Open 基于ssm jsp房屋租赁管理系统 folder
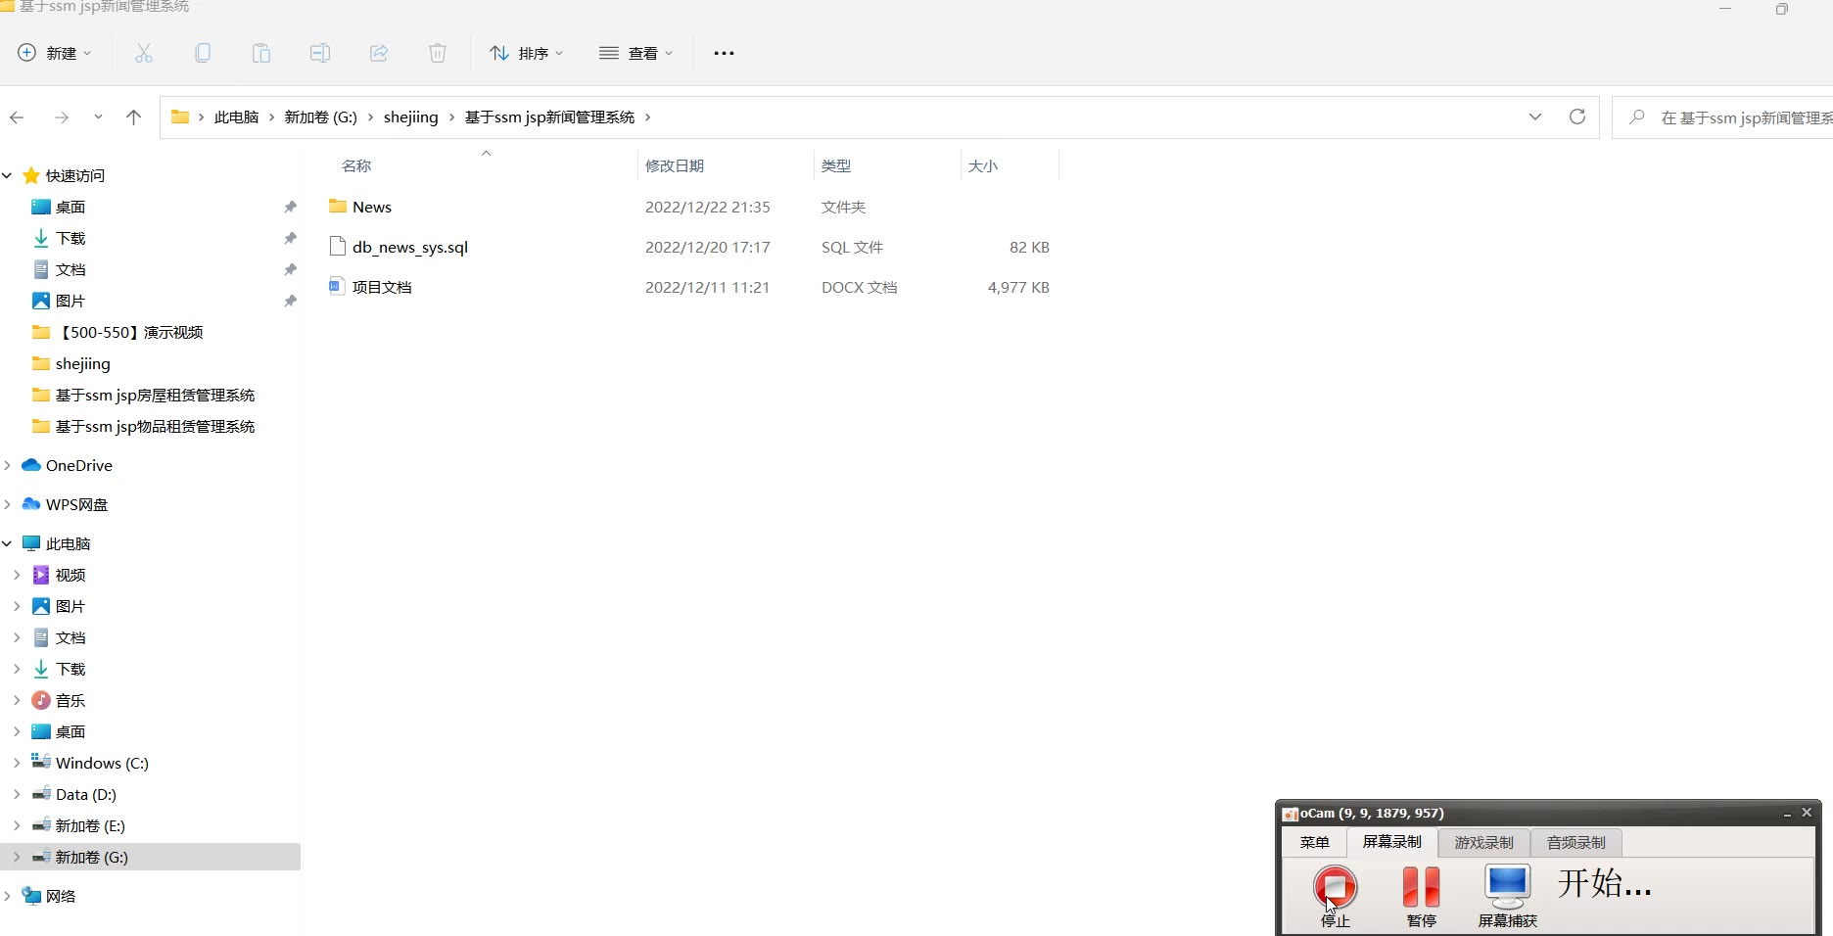Screen dimensions: 1833x936 [155, 395]
